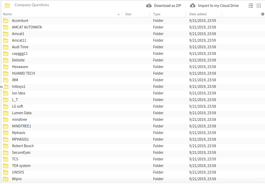Sort files by Type column
This screenshot has width=265, height=184.
pos(157,14)
